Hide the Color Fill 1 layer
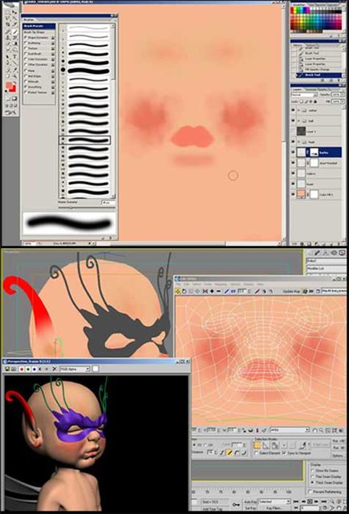This screenshot has height=514, width=349. click(x=293, y=194)
